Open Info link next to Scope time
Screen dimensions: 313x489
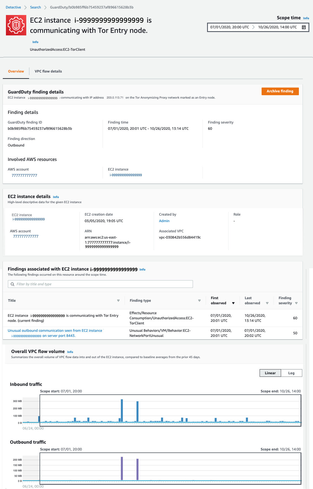tap(306, 18)
